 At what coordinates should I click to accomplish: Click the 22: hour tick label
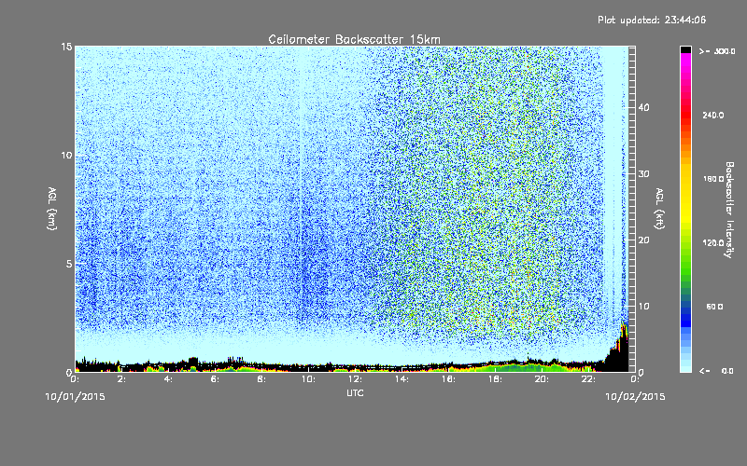pos(588,379)
